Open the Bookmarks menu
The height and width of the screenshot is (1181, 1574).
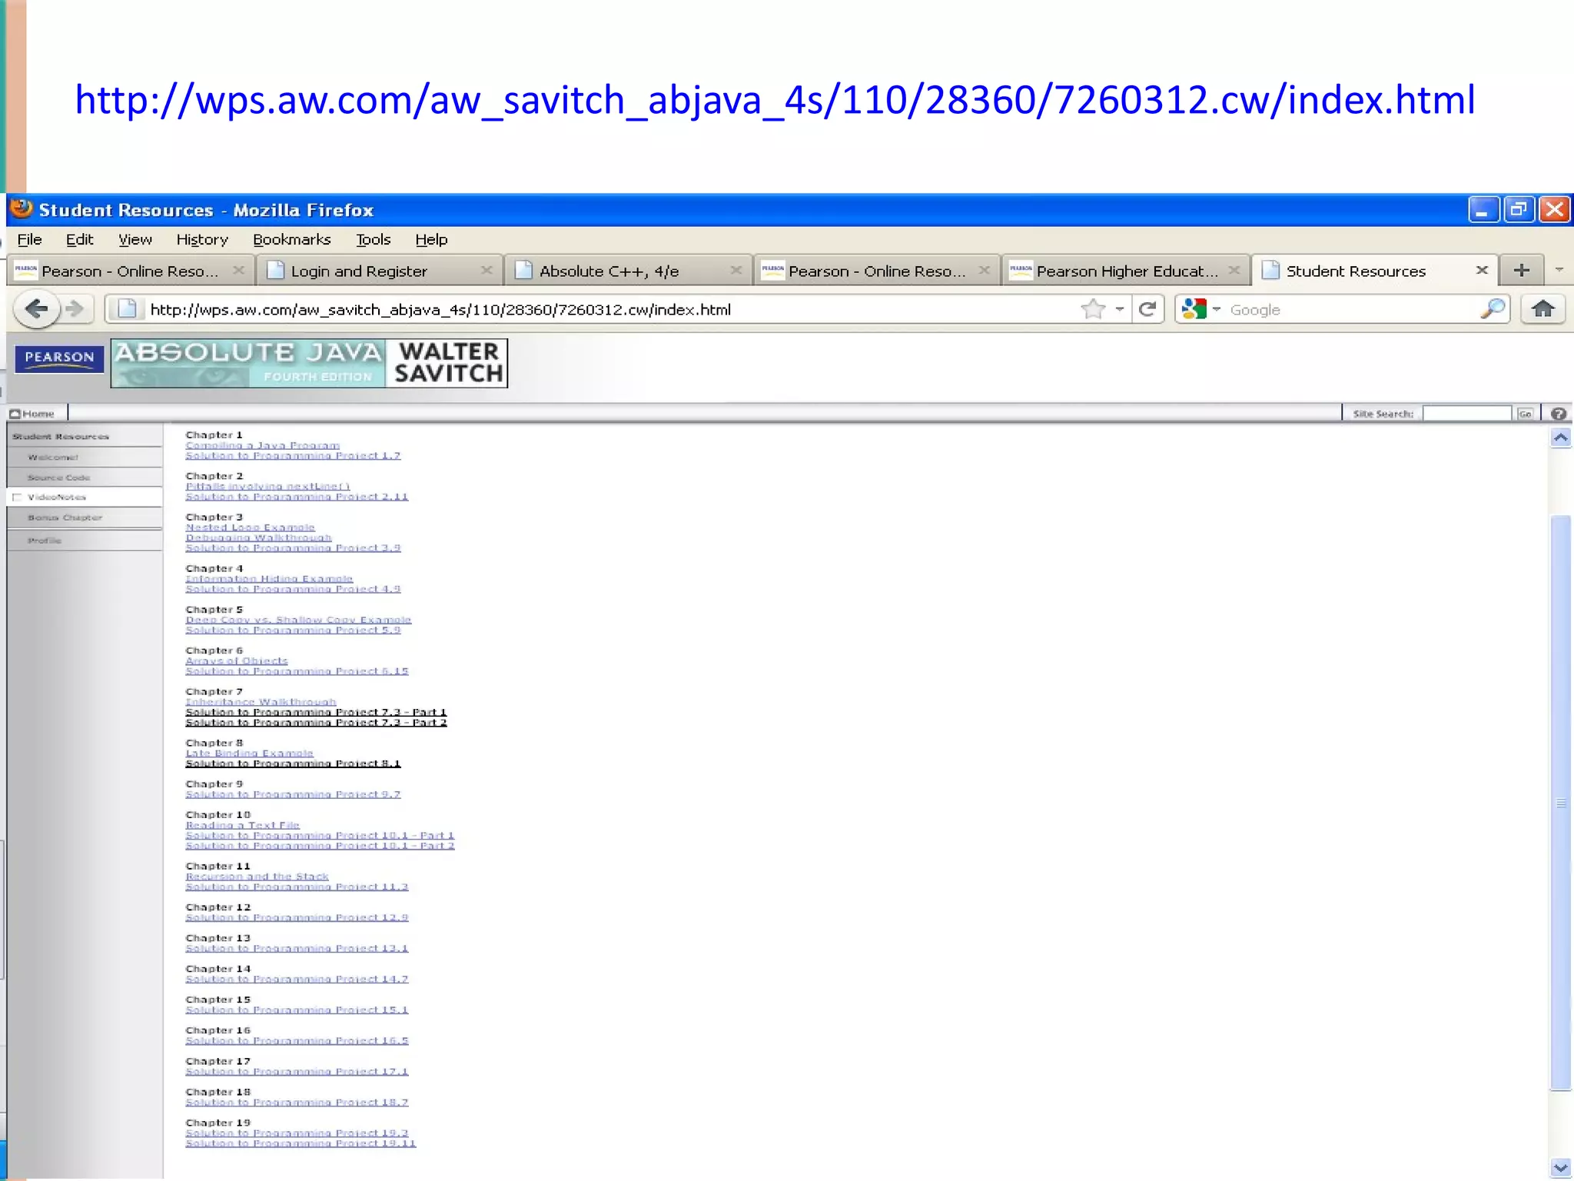[291, 239]
